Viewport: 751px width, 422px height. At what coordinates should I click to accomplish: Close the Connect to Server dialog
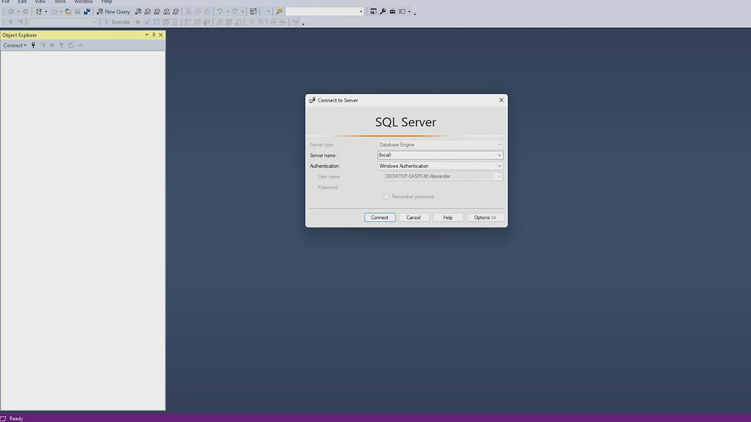click(501, 100)
